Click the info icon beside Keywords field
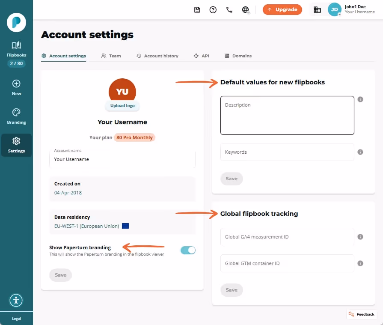Screen dimensions: 383x325 (360, 152)
